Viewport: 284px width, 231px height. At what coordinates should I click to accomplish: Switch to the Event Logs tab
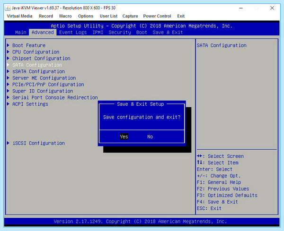tap(73, 32)
